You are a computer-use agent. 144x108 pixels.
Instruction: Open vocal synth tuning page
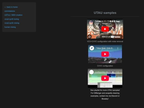click(x=12, y=19)
